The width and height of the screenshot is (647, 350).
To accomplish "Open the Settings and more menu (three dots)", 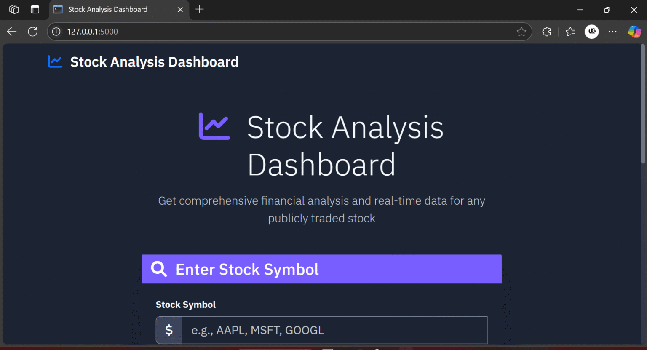I will click(x=612, y=31).
